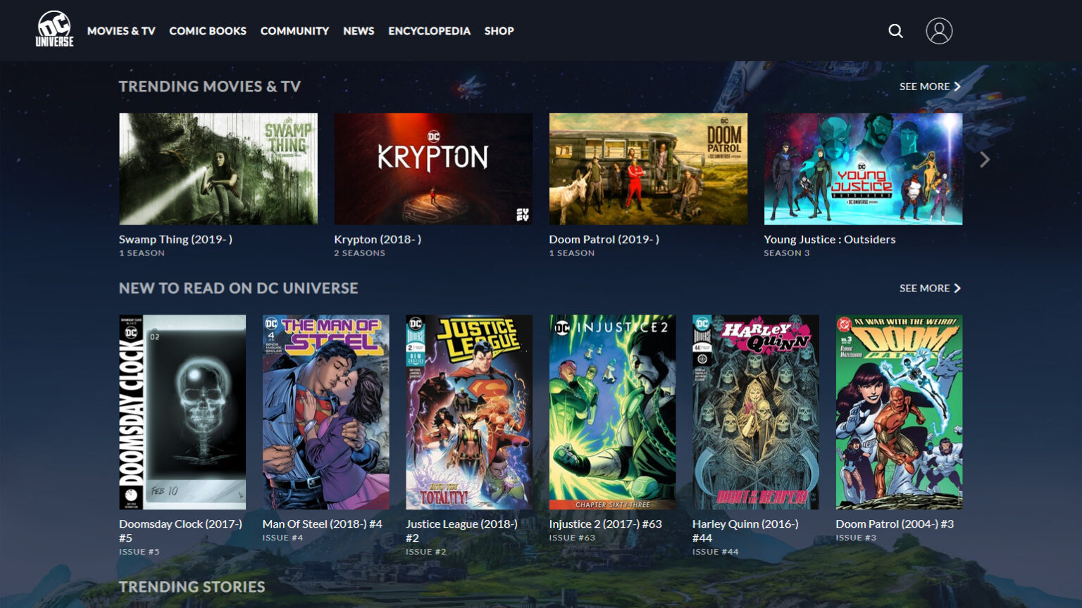Click the right carousel arrow for Trending Movies
Image resolution: width=1082 pixels, height=608 pixels.
(985, 160)
